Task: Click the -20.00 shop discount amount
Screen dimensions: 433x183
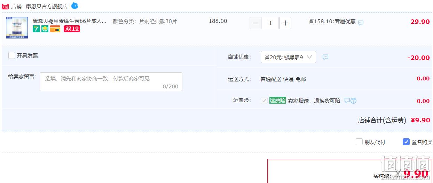Action: [x=419, y=58]
